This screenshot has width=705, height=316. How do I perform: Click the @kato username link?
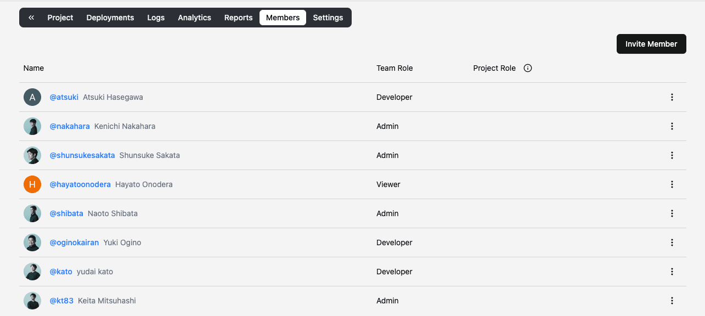(x=61, y=272)
